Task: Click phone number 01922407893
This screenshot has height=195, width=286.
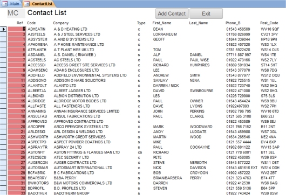Action: point(237,106)
